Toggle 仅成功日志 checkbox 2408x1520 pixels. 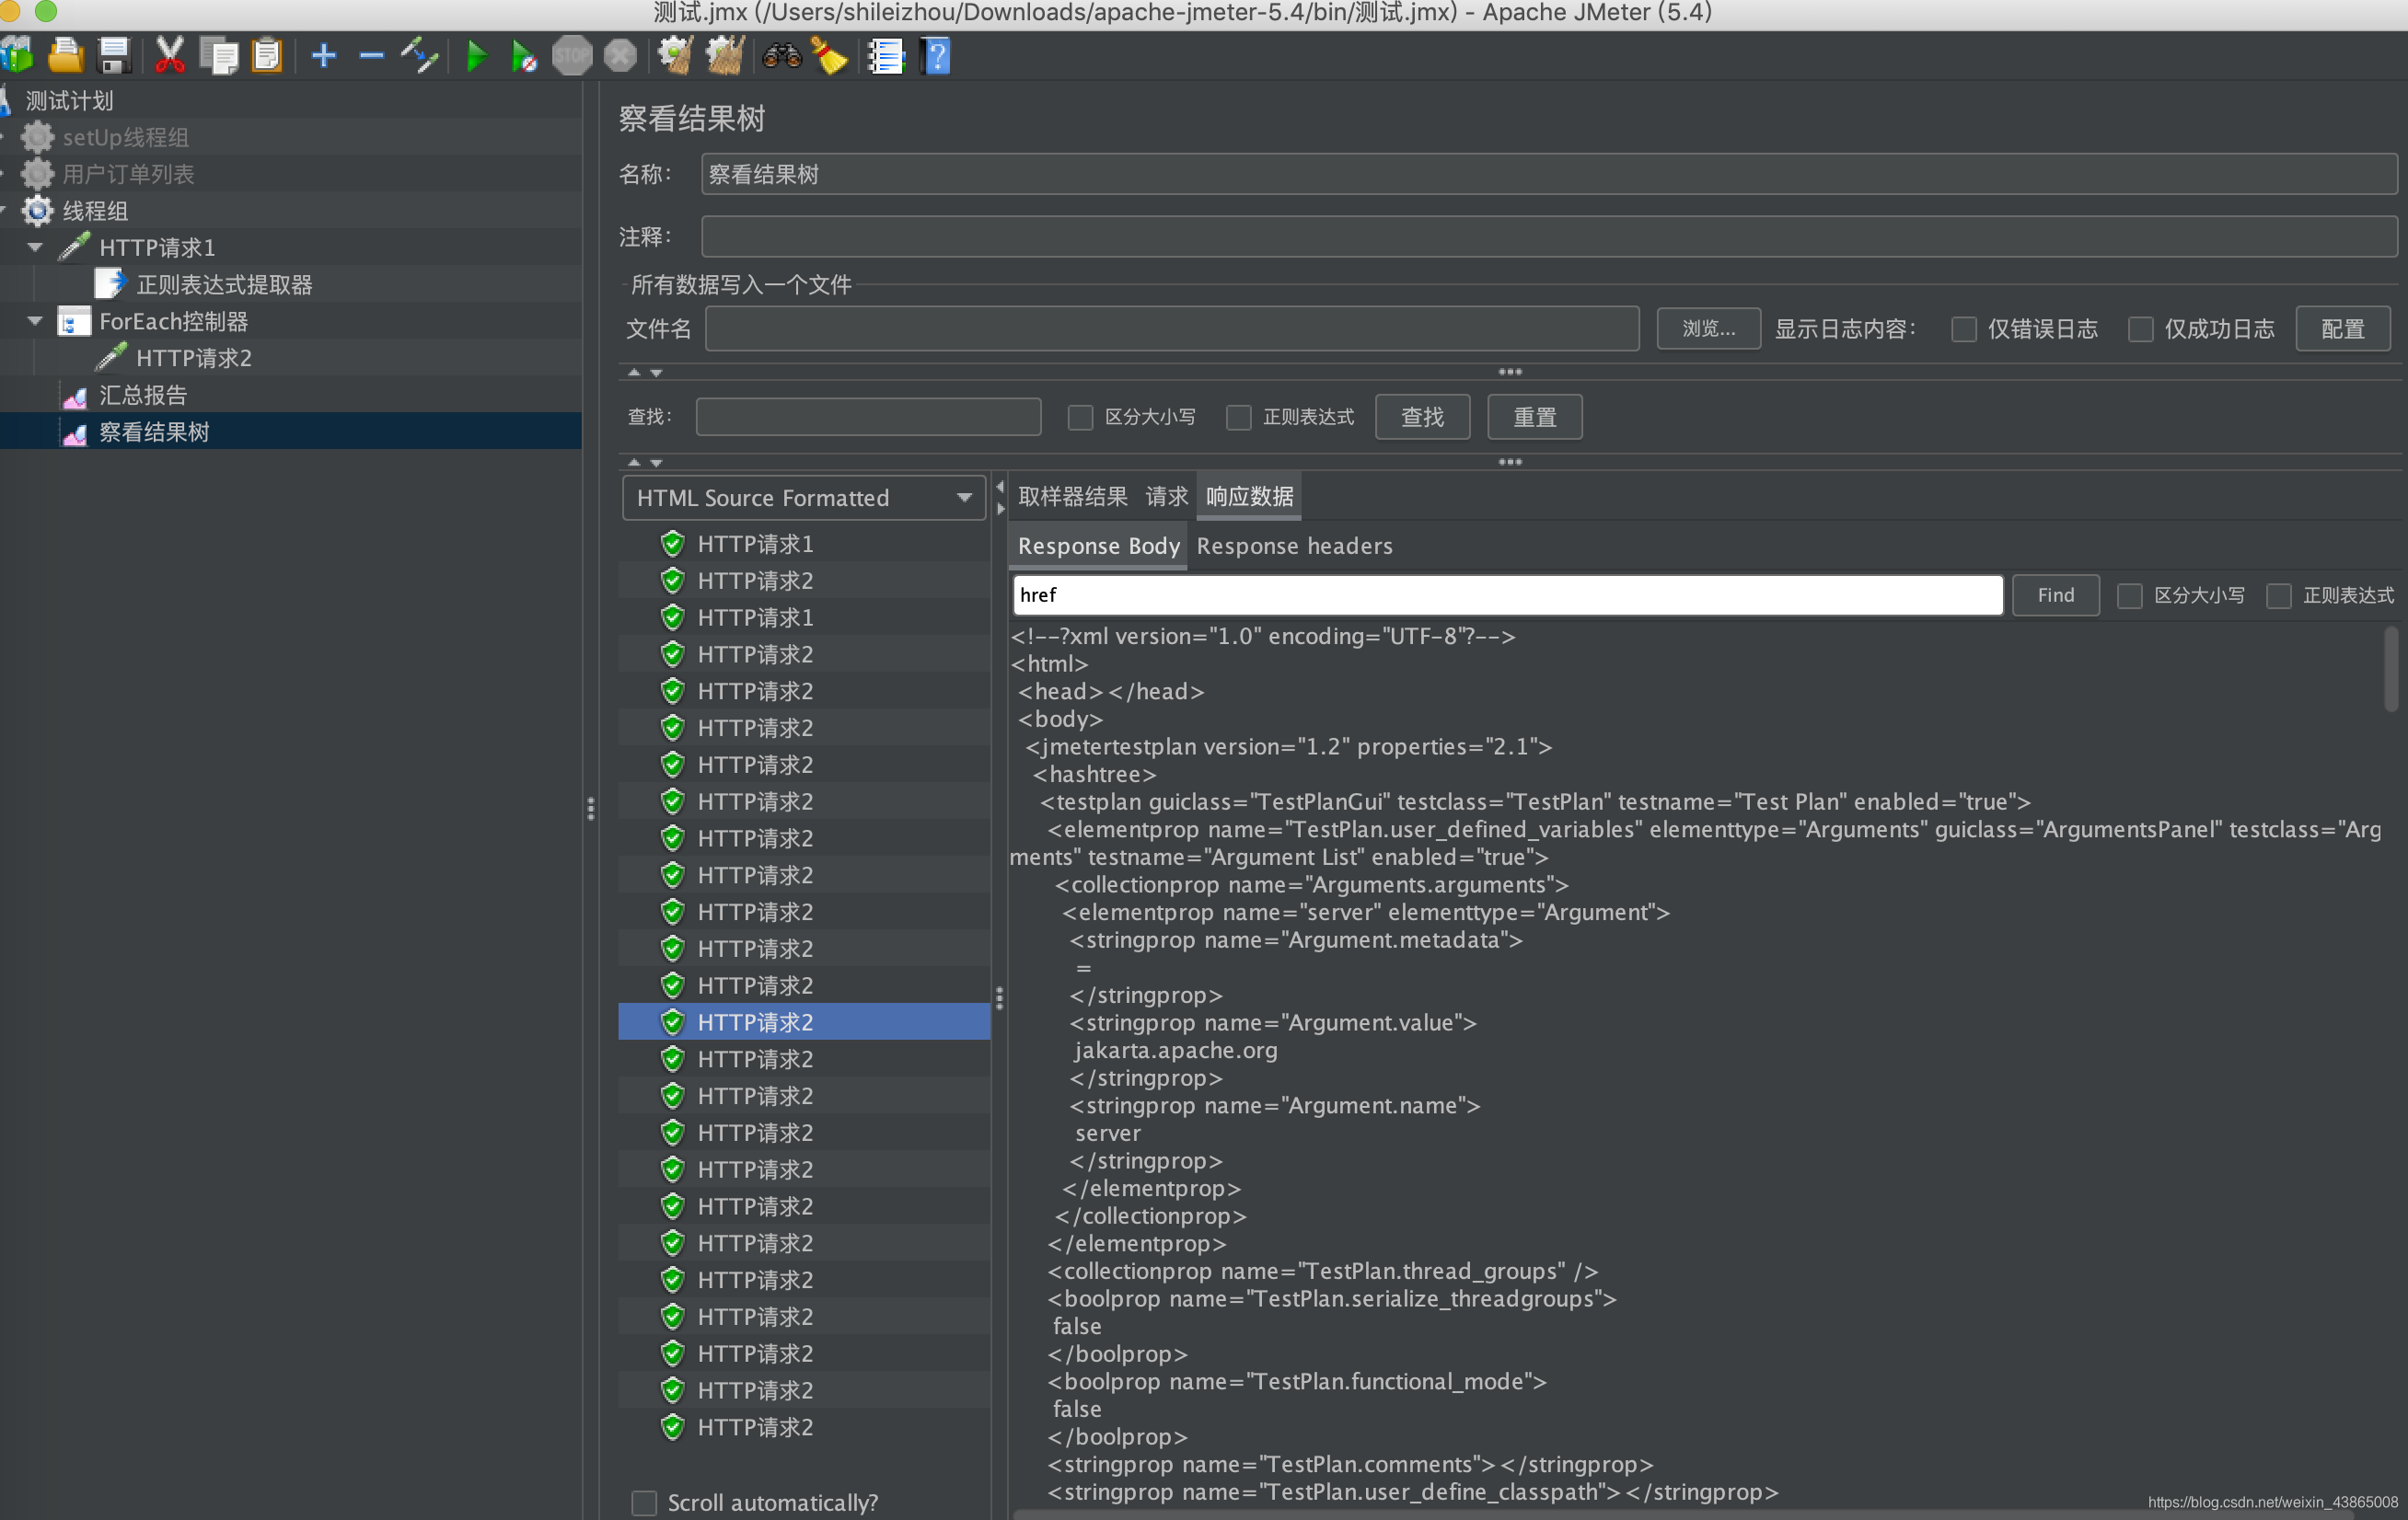2141,328
